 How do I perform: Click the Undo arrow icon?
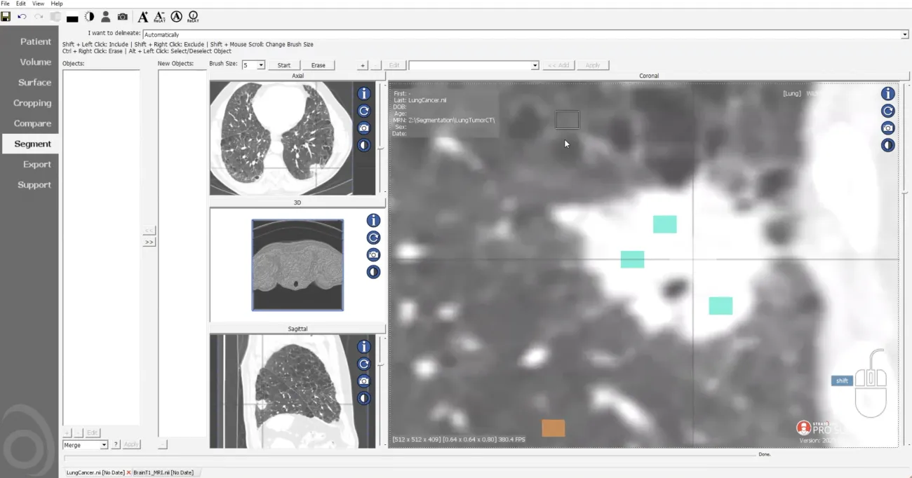(x=22, y=17)
